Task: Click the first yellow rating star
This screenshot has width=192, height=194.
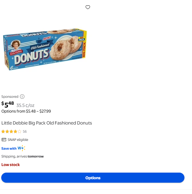Action: [3, 131]
